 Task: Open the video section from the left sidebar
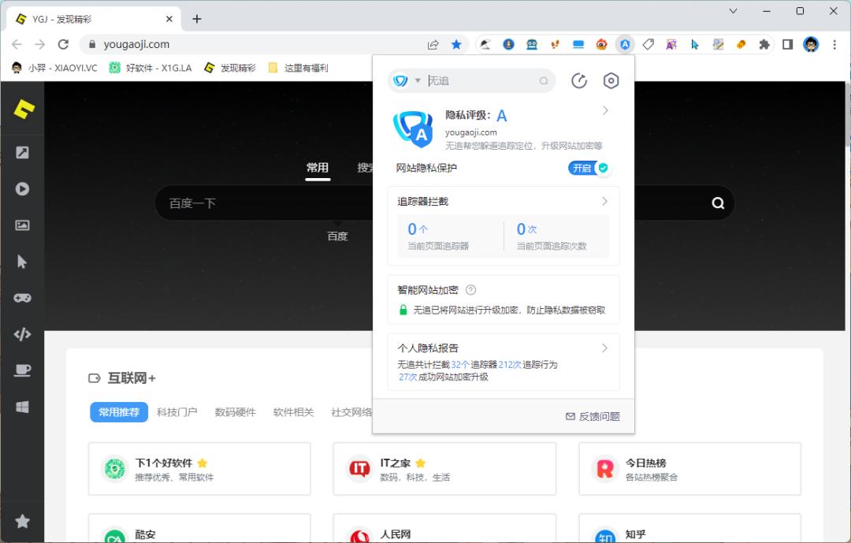click(x=21, y=189)
